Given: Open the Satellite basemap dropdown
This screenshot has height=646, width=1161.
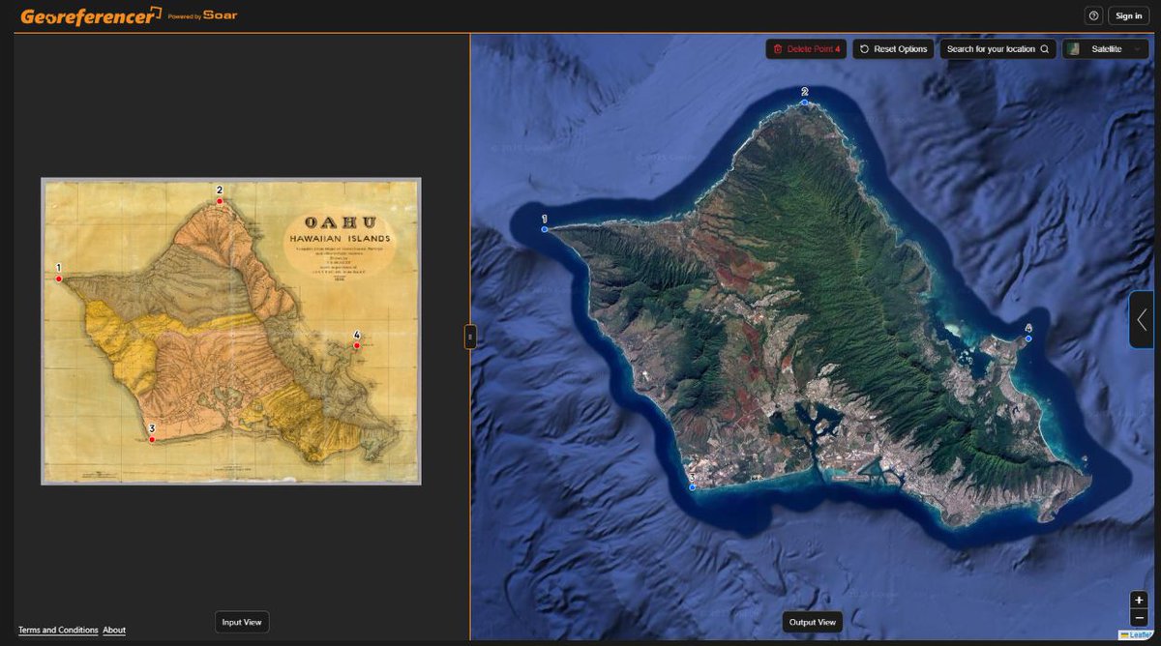Looking at the screenshot, I should (1105, 48).
